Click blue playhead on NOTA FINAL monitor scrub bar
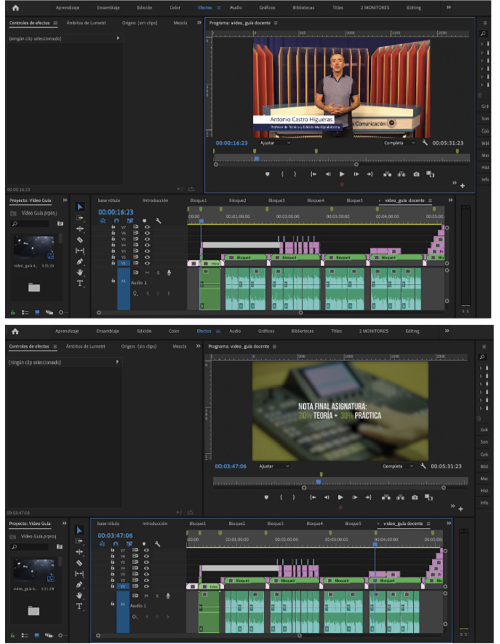Image resolution: width=500 pixels, height=644 pixels. 318,481
